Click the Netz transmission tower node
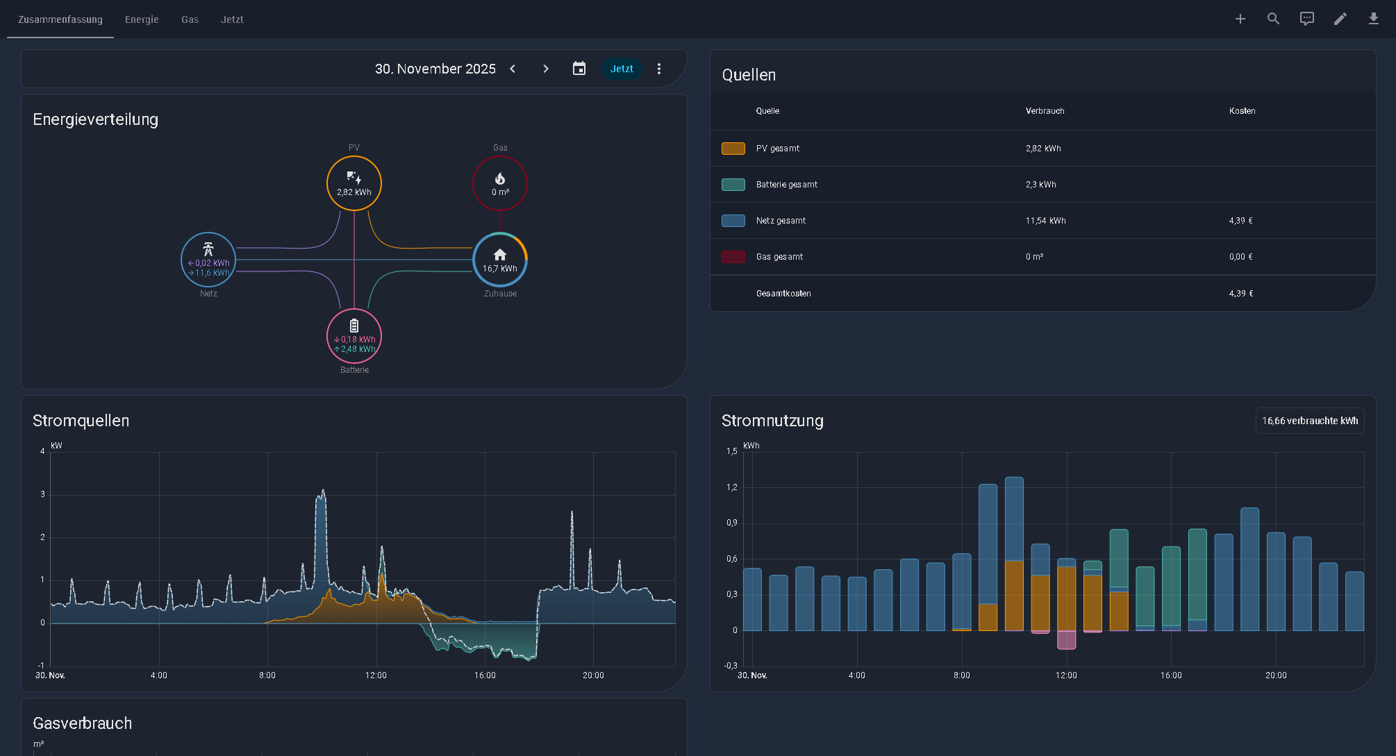The width and height of the screenshot is (1396, 756). click(208, 260)
